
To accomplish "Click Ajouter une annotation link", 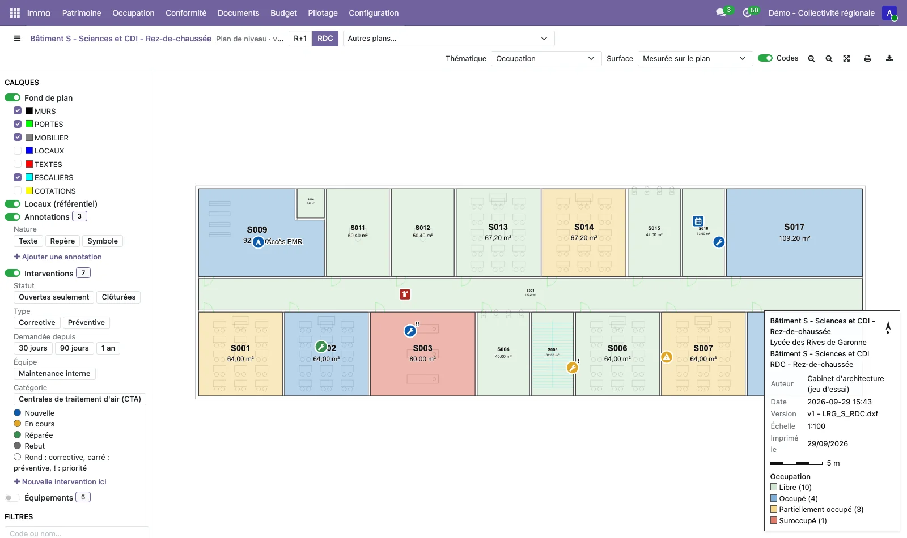I will pyautogui.click(x=58, y=257).
